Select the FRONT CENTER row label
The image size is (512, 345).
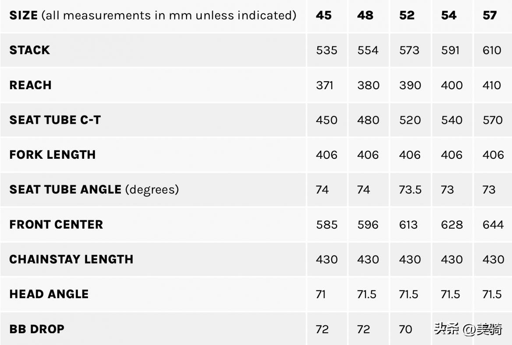(56, 224)
